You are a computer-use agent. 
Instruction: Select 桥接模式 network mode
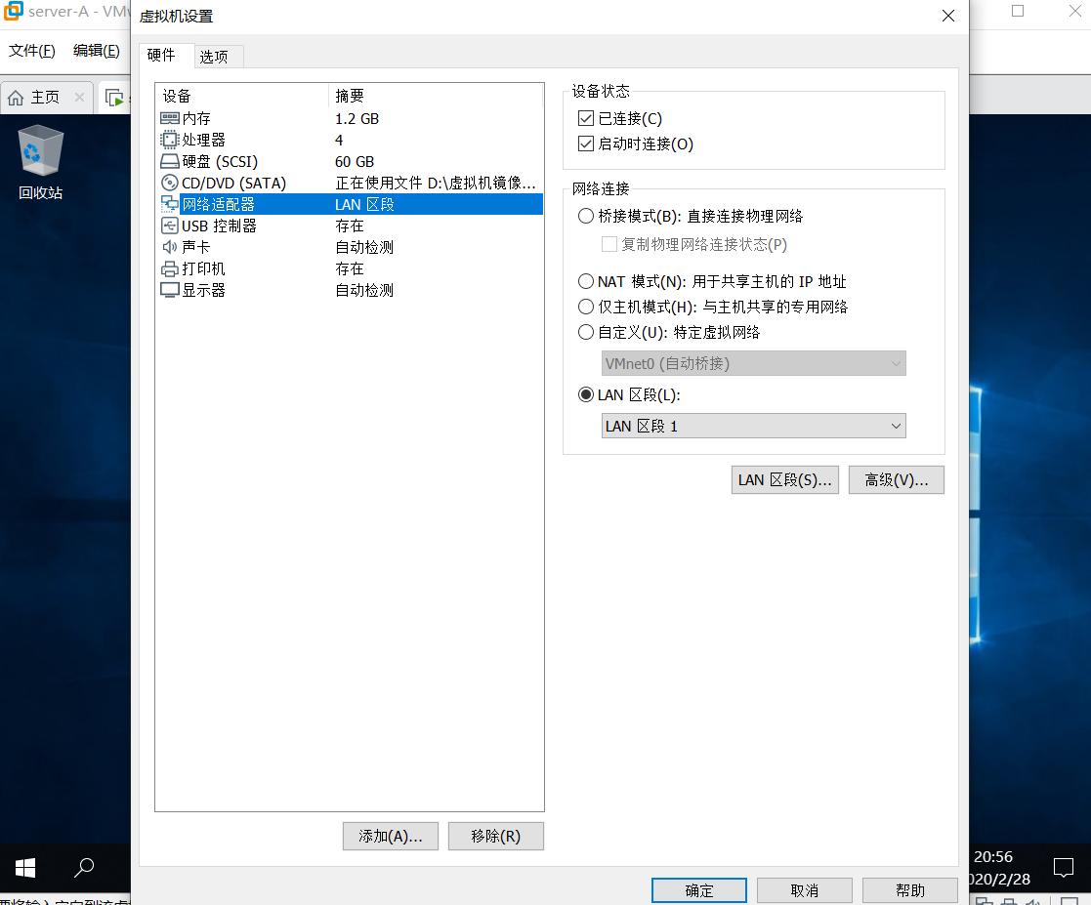[586, 216]
